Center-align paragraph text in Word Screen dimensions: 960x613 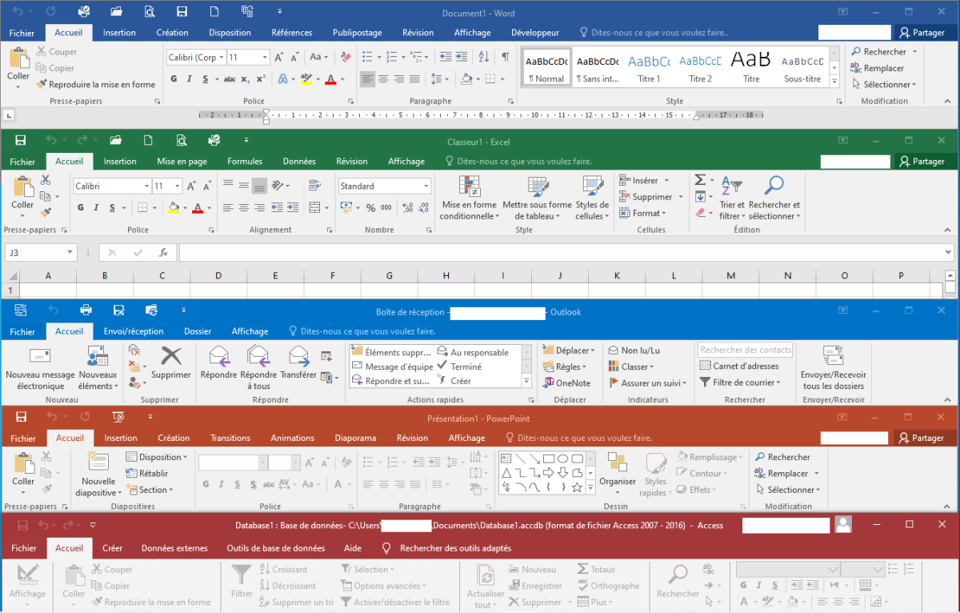click(x=384, y=78)
